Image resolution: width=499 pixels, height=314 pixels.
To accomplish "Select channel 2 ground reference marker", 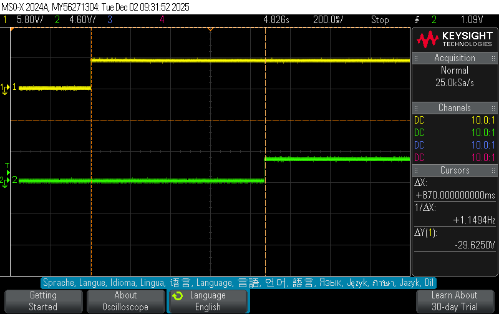I will (x=4, y=182).
